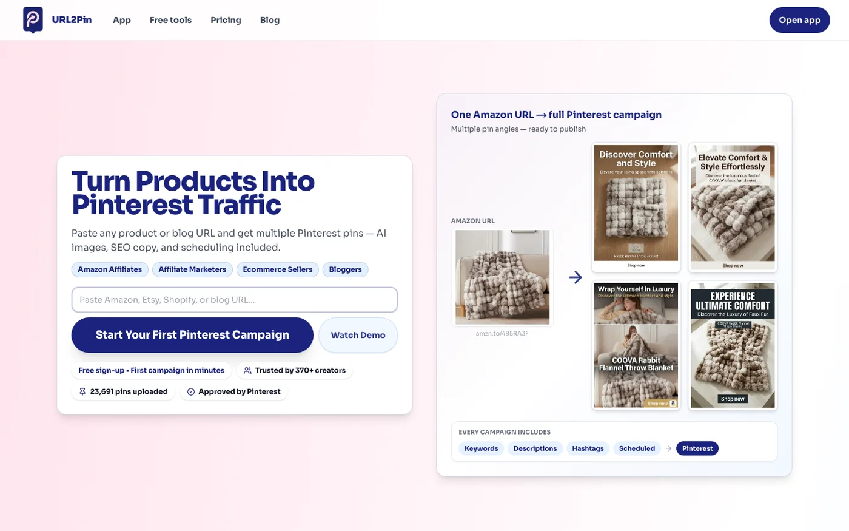Open the Discover Comfort and Style pin
Image resolution: width=849 pixels, height=531 pixels.
[636, 208]
